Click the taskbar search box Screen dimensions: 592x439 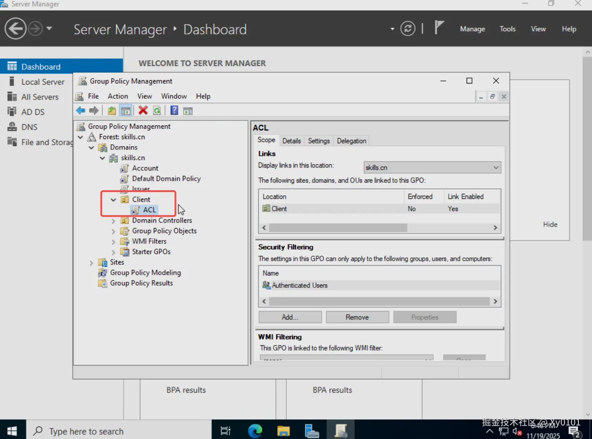[119, 431]
